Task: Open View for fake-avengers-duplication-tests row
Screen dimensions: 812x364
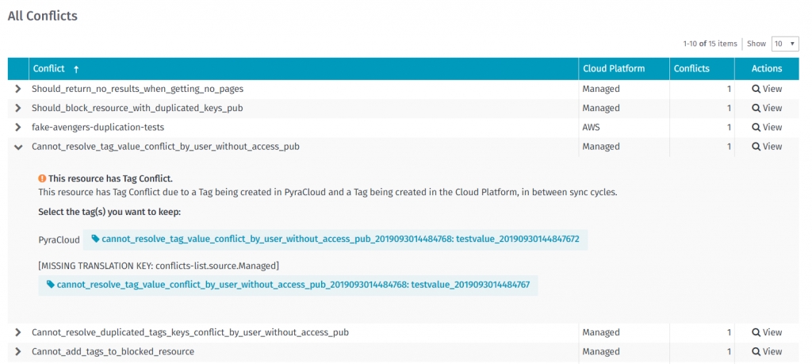Action: click(x=766, y=127)
